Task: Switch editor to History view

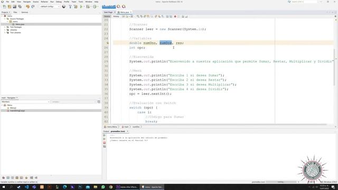Action: pos(116,16)
